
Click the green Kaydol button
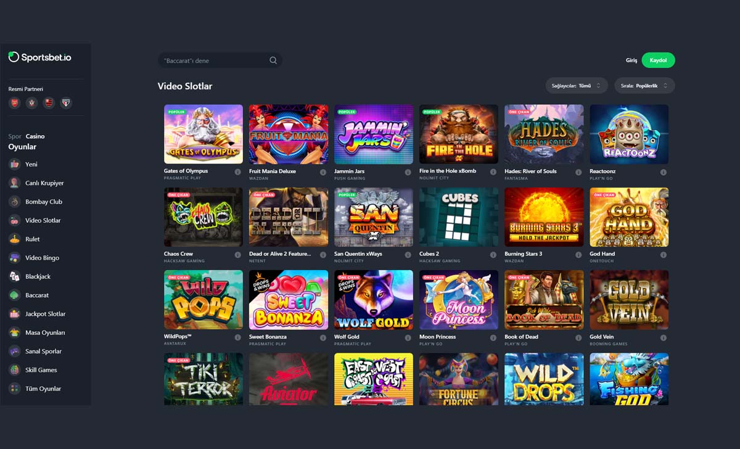(658, 60)
